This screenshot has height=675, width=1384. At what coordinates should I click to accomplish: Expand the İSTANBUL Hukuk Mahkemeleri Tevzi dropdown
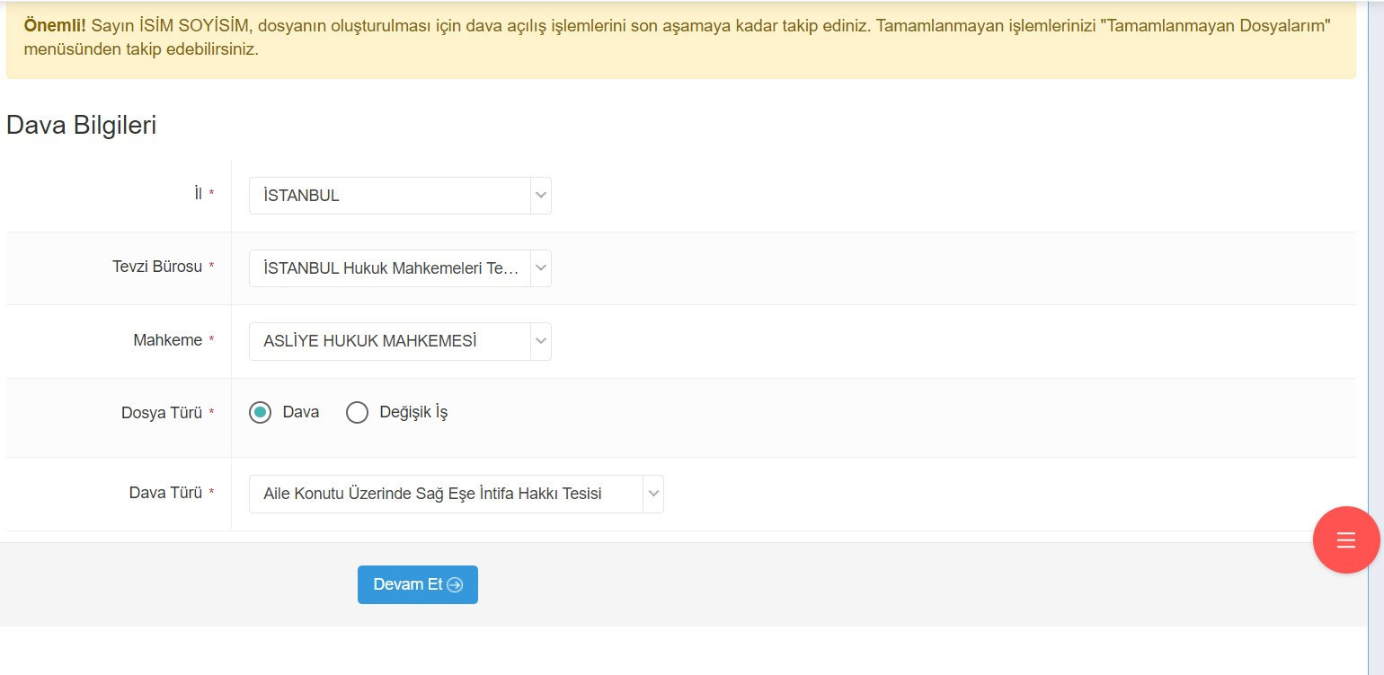point(390,268)
